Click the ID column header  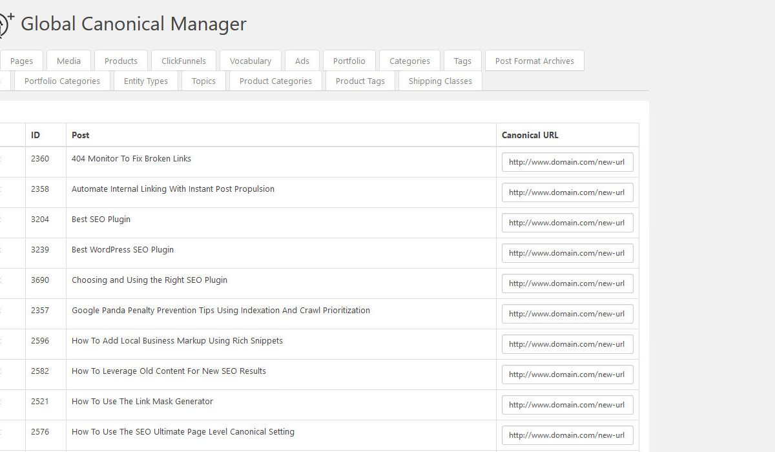coord(36,135)
